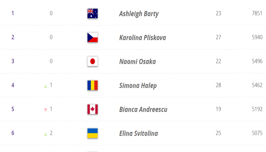Open Elina Svitolina player profile
The image size is (266, 152).
(139, 133)
